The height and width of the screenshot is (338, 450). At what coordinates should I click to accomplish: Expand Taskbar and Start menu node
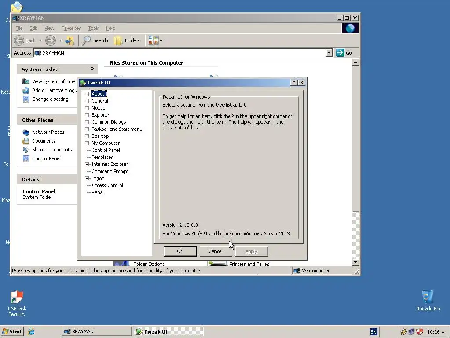[x=87, y=129]
